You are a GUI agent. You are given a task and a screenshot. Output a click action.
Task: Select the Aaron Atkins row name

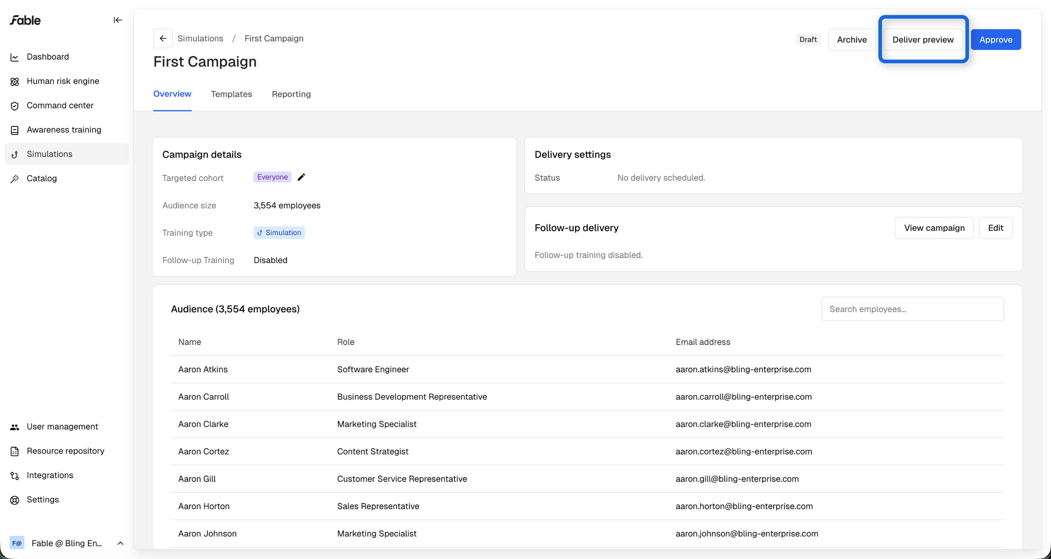click(x=203, y=369)
